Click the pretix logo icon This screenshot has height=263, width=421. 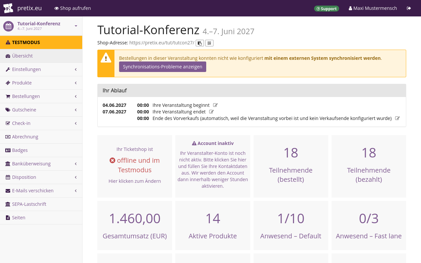pyautogui.click(x=8, y=8)
